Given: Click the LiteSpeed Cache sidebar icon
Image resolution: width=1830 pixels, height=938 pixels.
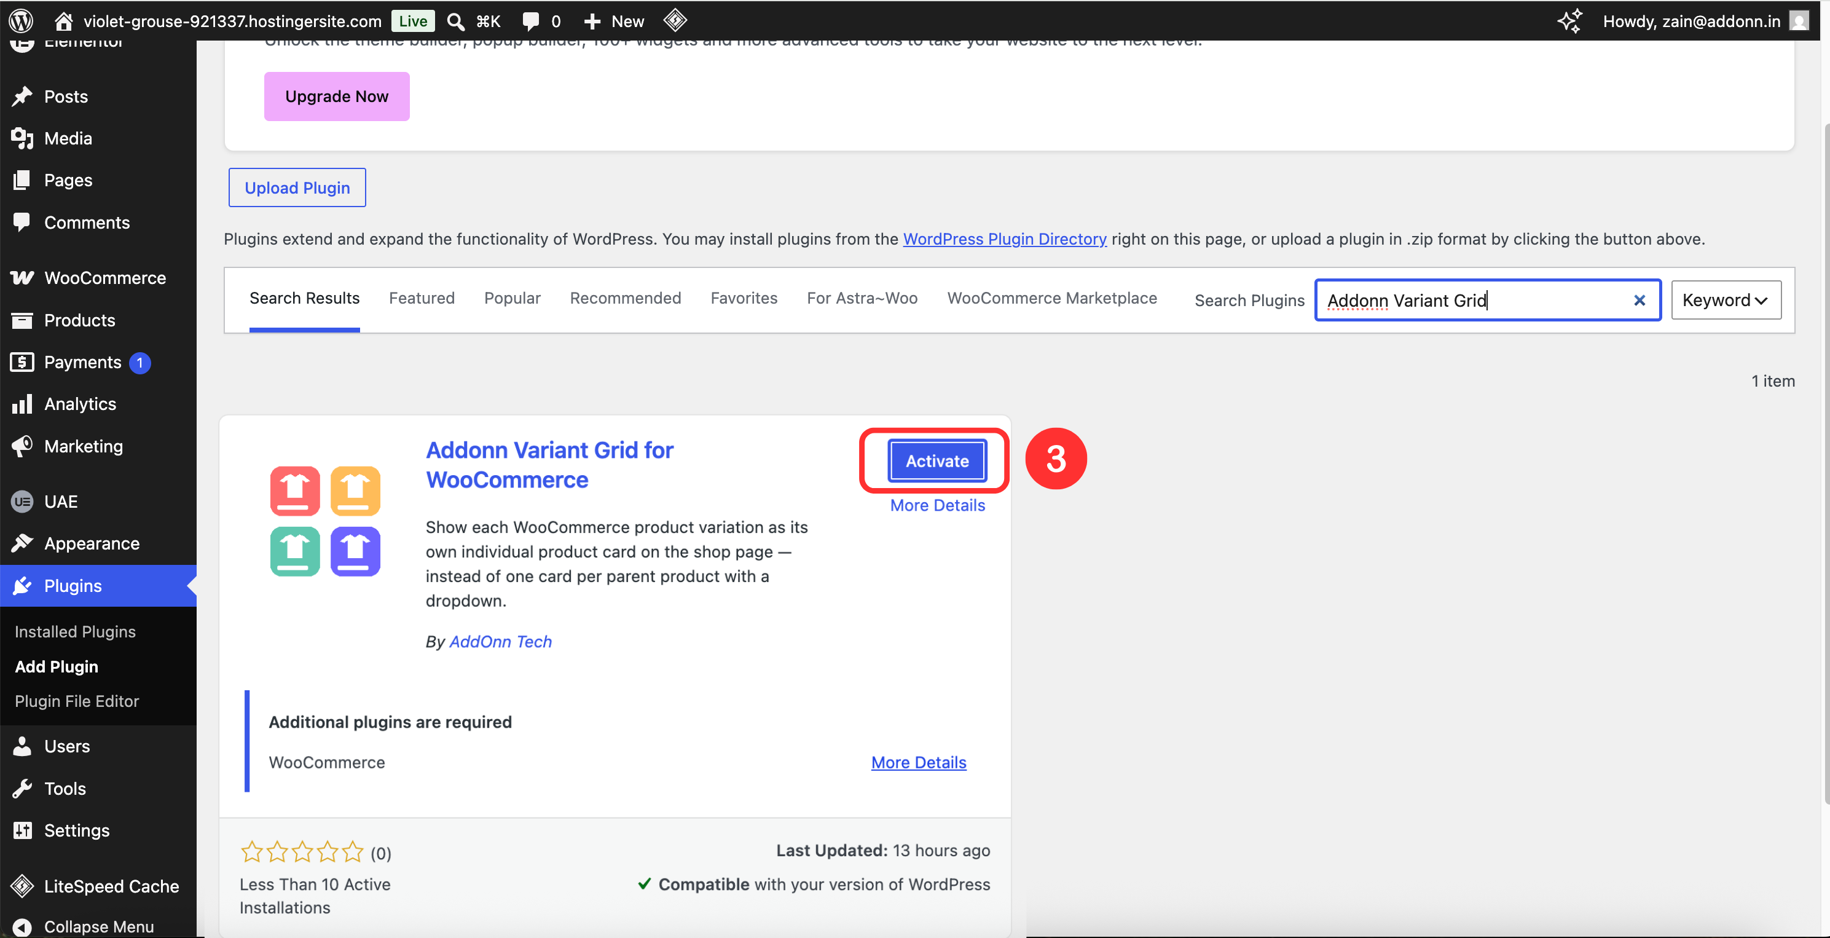Looking at the screenshot, I should pos(22,885).
